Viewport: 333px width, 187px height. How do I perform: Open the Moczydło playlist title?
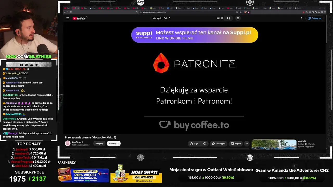(302, 141)
